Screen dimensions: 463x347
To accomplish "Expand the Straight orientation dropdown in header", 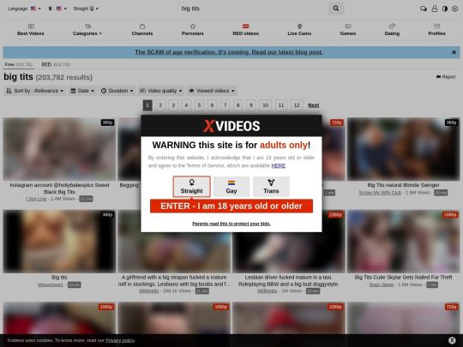I will [x=86, y=9].
